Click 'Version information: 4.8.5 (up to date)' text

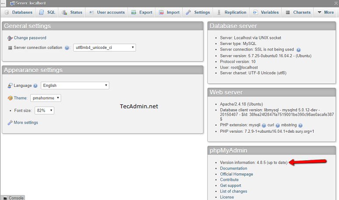tap(254, 162)
